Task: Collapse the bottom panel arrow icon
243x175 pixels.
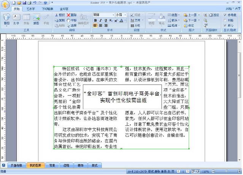Action: (3, 165)
